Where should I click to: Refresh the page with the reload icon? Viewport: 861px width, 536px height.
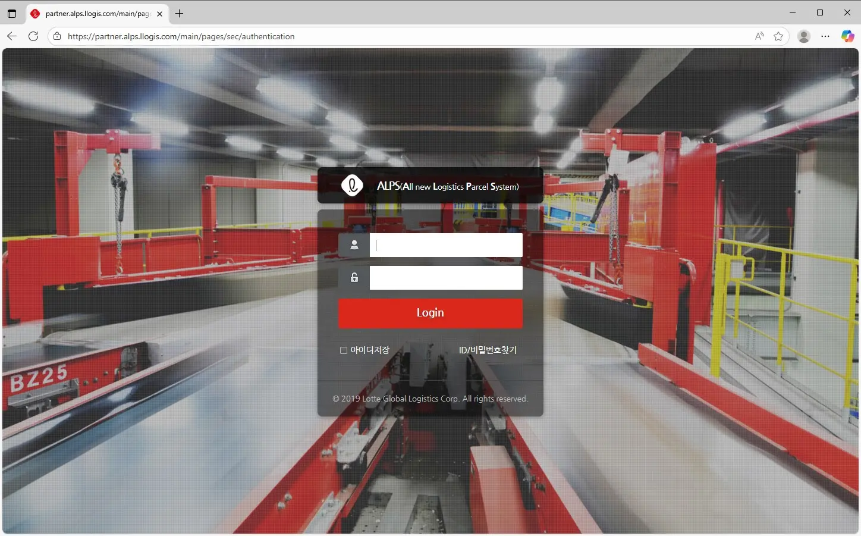click(x=33, y=36)
